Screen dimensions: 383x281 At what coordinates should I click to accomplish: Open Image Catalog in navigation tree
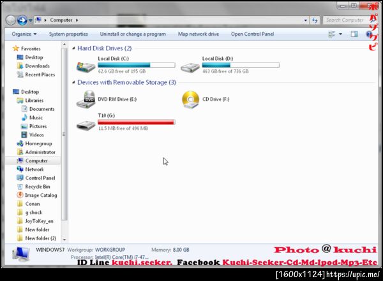click(x=41, y=195)
